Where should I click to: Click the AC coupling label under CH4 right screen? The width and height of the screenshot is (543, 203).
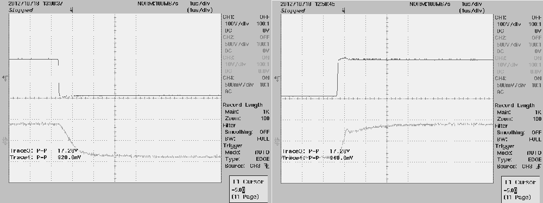click(501, 92)
